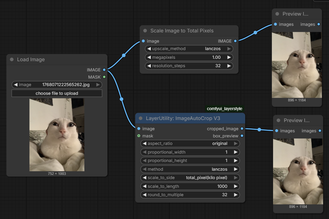Click the proportional_width value field
Screen dimensions: 329x219
tap(190, 152)
